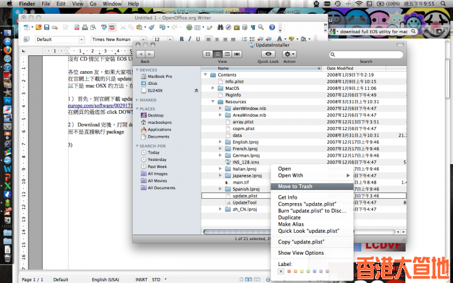Open the Trash in the Dock
This screenshot has width=453, height=283.
pyautogui.click(x=7, y=258)
